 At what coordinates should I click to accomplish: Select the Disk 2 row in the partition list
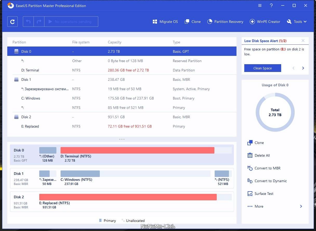(x=122, y=117)
